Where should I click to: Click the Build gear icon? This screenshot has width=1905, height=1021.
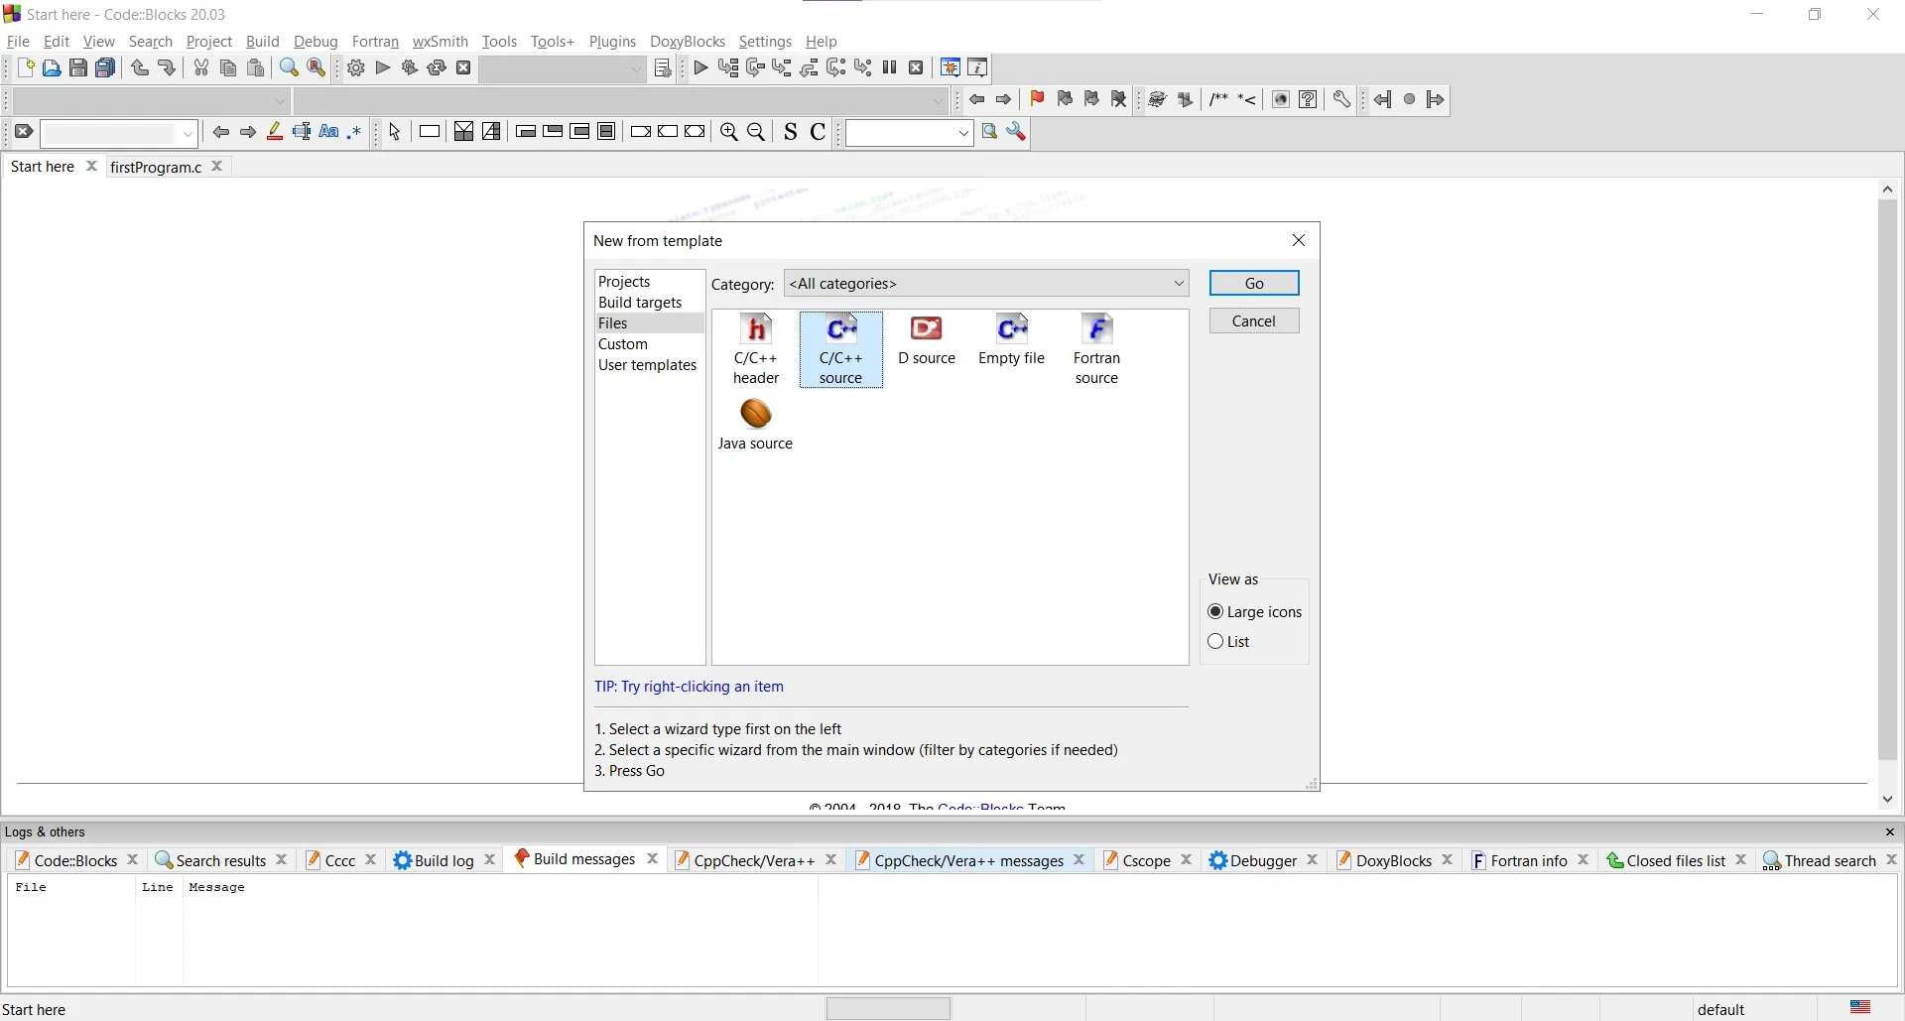tap(356, 68)
